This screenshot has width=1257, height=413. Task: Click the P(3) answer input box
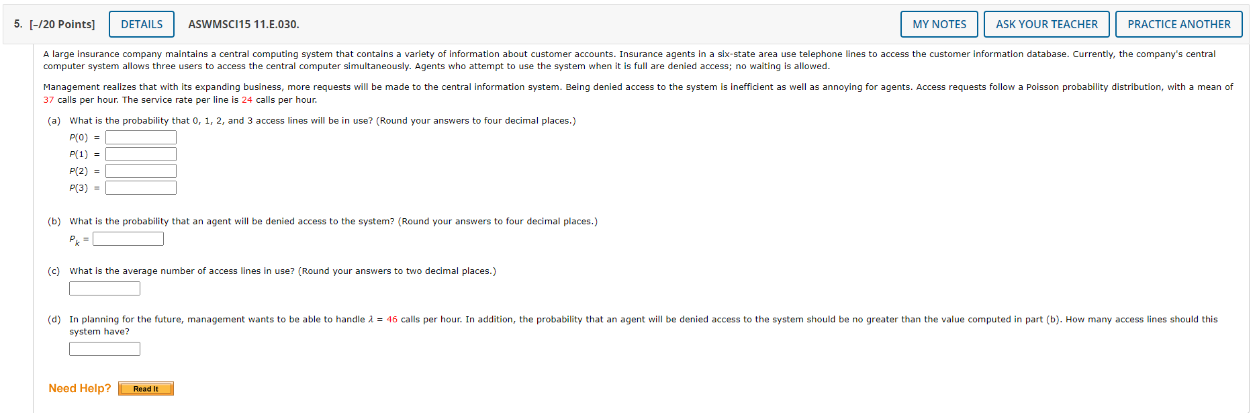[140, 187]
